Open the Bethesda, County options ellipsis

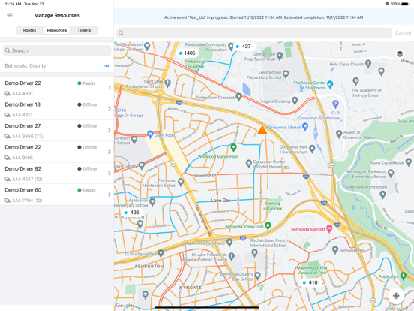tap(106, 66)
